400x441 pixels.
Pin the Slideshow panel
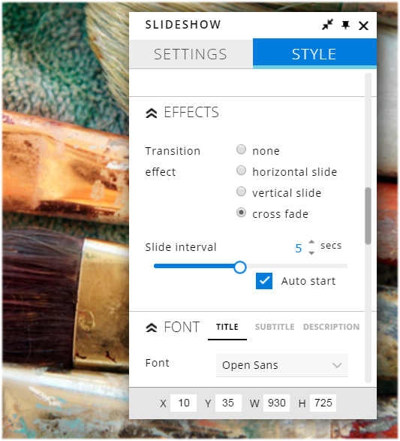[345, 25]
